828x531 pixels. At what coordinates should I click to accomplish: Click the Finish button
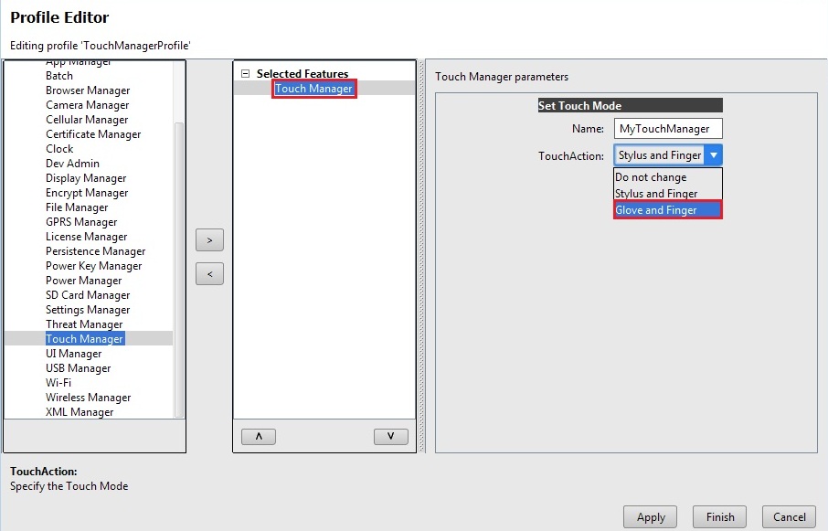pyautogui.click(x=719, y=517)
